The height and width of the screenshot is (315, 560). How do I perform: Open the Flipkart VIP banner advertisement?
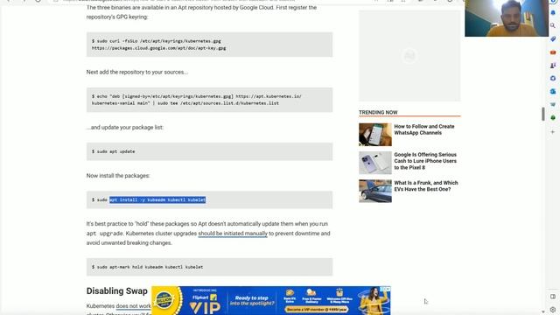click(270, 301)
